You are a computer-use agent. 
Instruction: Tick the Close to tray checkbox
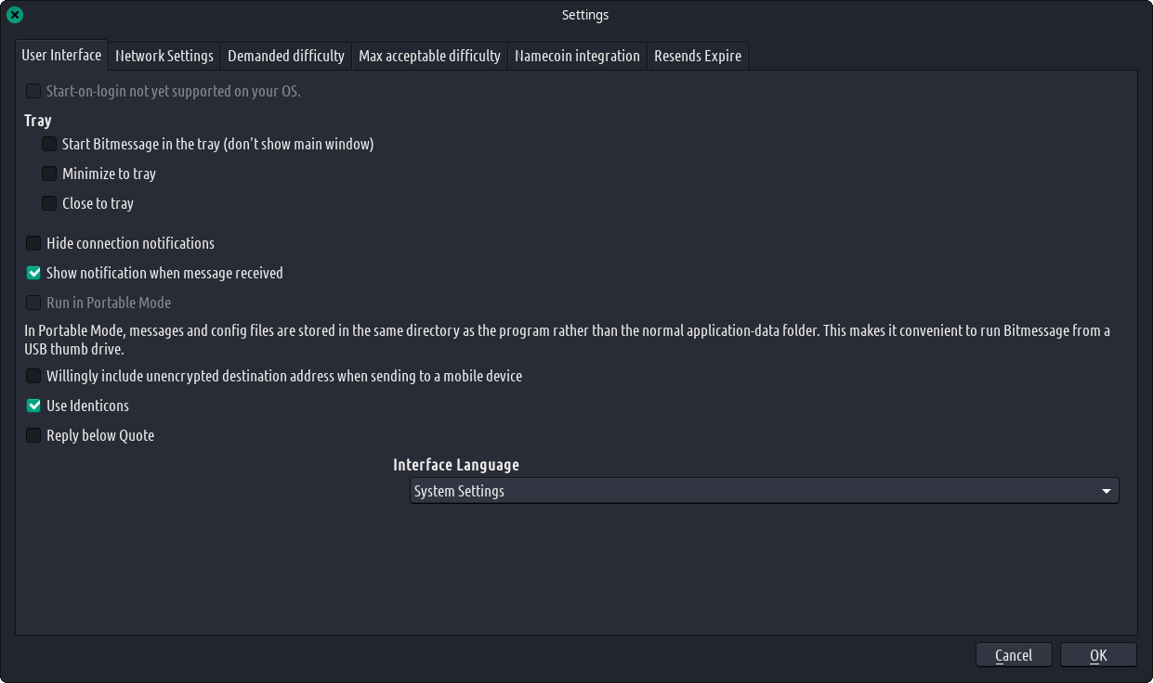49,203
